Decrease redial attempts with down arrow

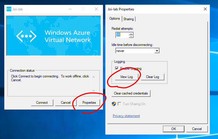coord(131,36)
